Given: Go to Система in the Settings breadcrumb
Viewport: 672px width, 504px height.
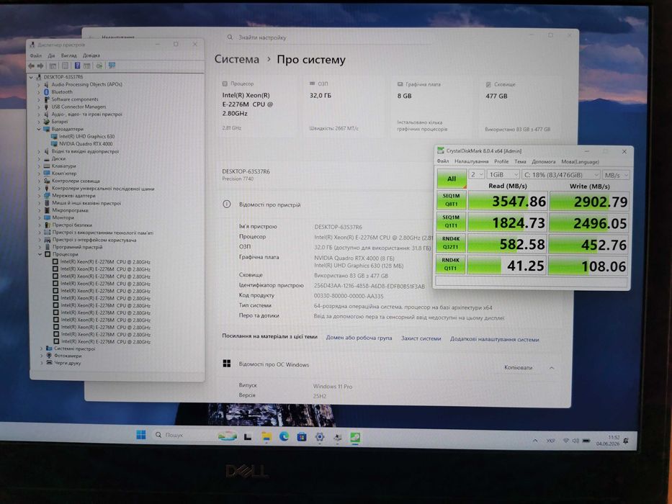Looking at the screenshot, I should pos(236,59).
